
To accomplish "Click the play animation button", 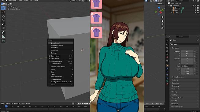I will click(x=85, y=103).
